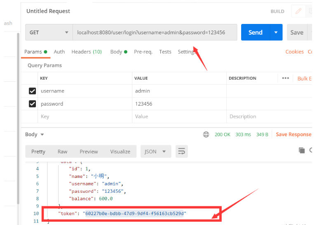Click the 'admin' value cell
The image size is (324, 225).
[179, 91]
